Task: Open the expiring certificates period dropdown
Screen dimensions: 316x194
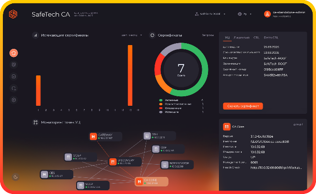Action: tap(132, 35)
